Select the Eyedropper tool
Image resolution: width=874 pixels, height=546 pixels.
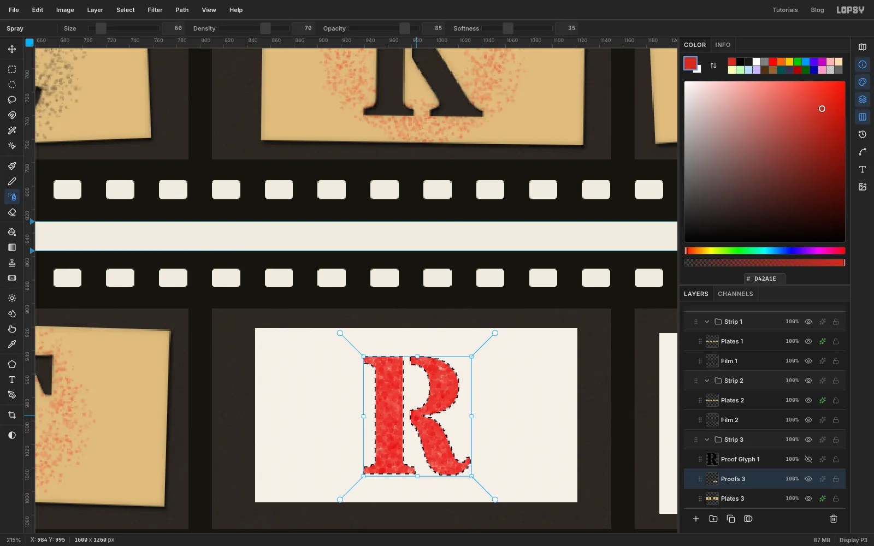12,344
